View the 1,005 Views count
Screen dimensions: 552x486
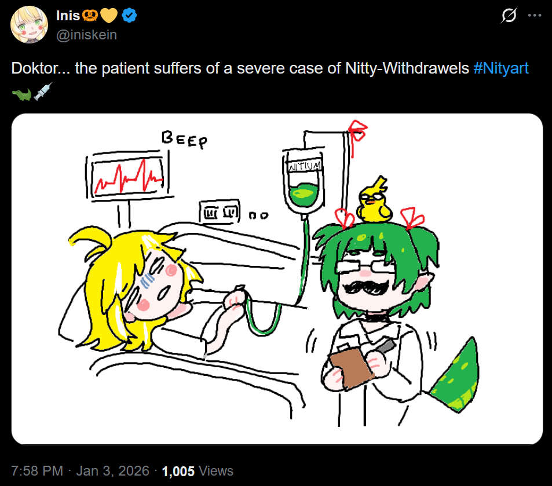198,471
